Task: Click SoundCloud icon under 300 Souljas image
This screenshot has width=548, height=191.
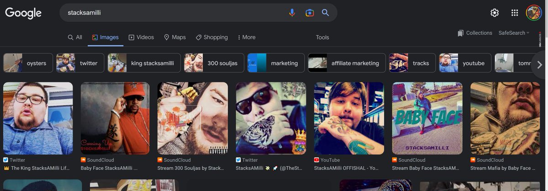Action: coord(160,160)
